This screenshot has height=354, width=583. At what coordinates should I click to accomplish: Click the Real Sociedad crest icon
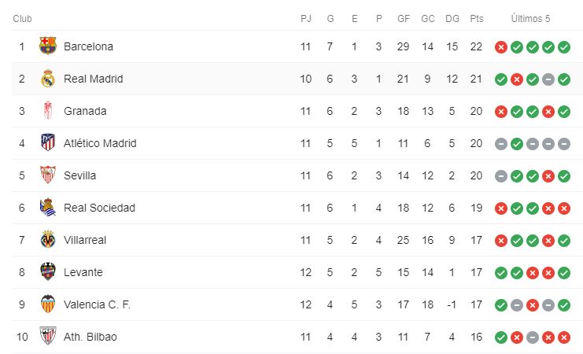click(48, 208)
